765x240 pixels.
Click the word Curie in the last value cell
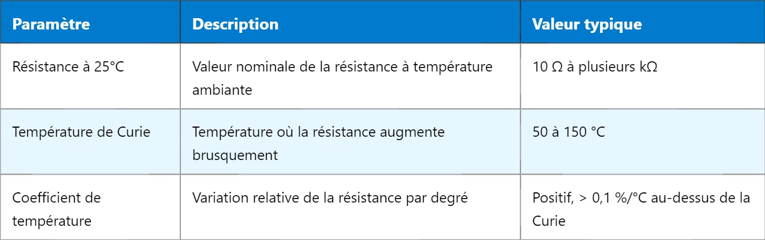pos(549,221)
